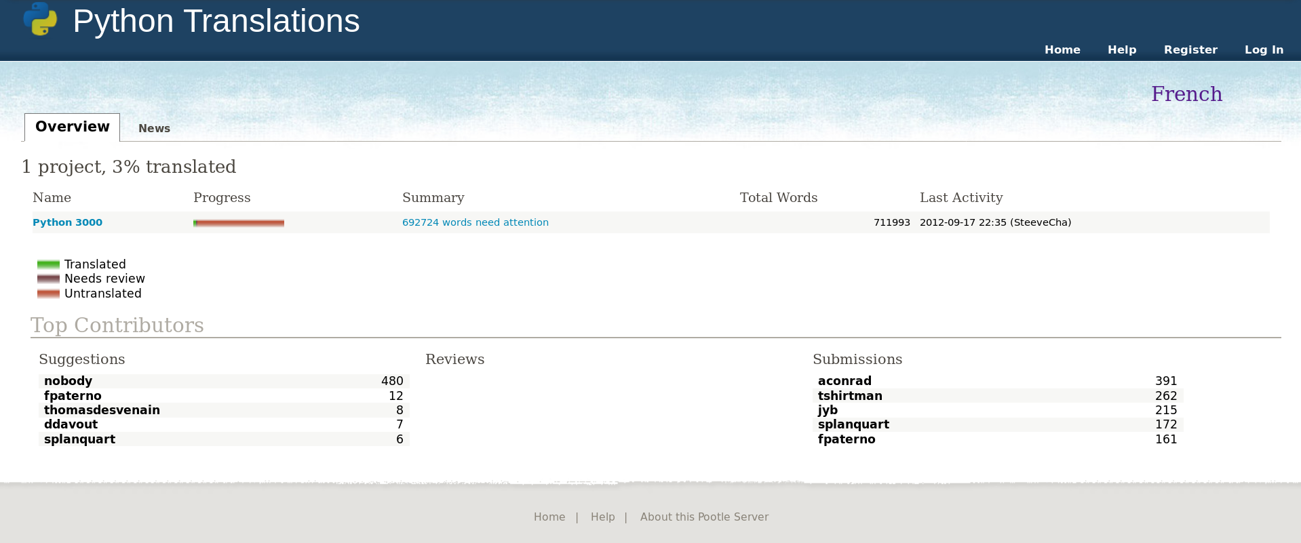Open the footer Home link

click(x=549, y=517)
